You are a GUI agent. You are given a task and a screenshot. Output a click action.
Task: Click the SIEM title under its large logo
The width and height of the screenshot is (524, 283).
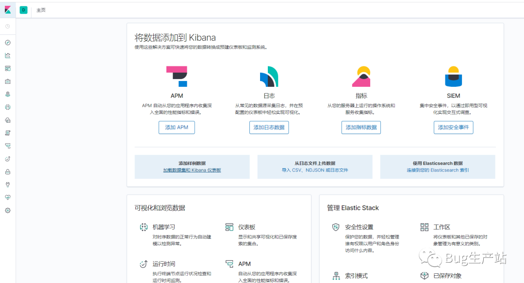(x=454, y=96)
